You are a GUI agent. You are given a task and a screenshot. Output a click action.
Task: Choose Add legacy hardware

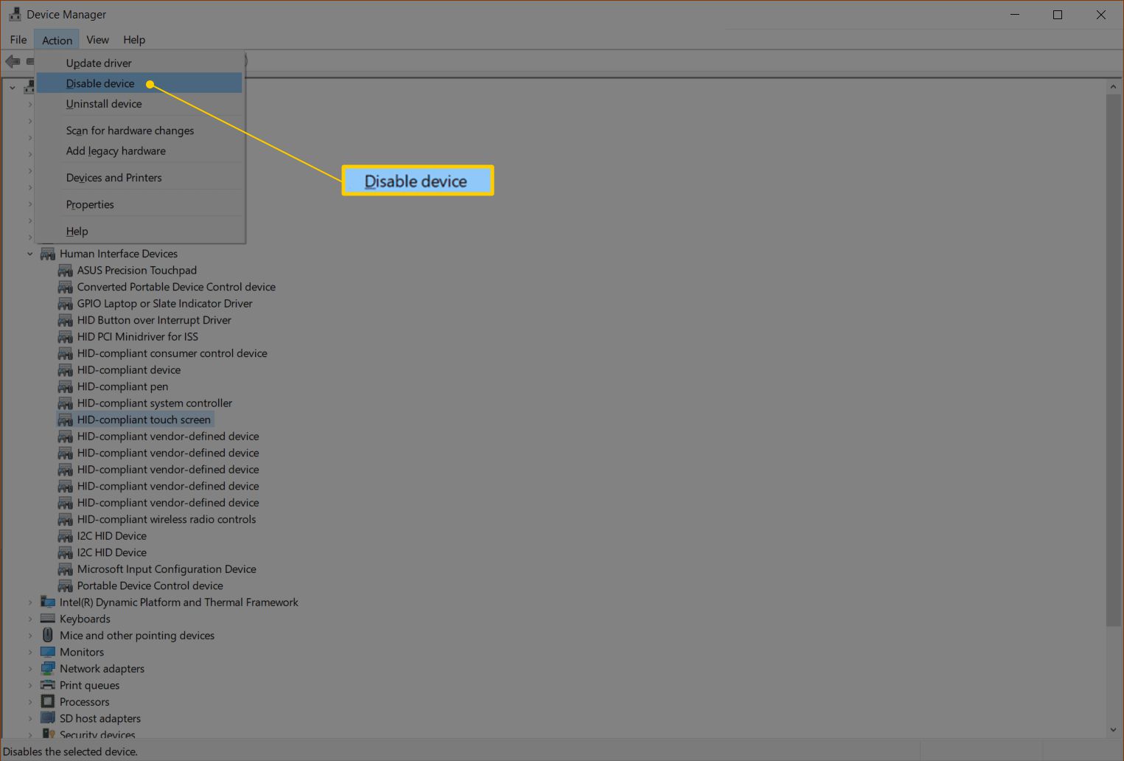(139, 151)
